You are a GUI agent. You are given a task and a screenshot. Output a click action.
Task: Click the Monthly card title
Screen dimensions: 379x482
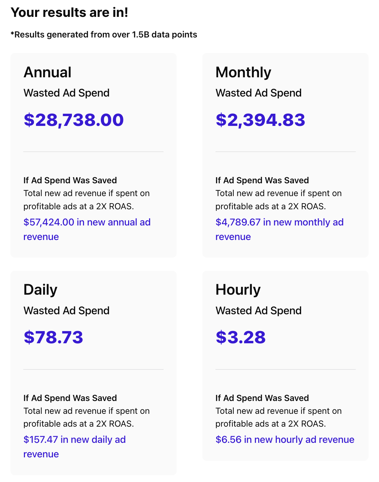tap(243, 72)
